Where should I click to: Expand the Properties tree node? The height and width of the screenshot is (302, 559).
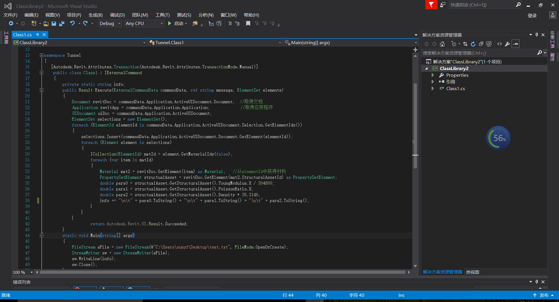433,75
